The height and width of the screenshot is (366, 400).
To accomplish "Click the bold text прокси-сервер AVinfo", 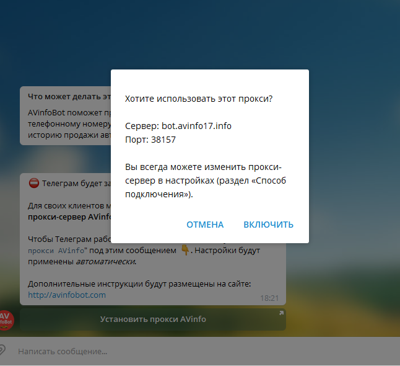I will [69, 217].
